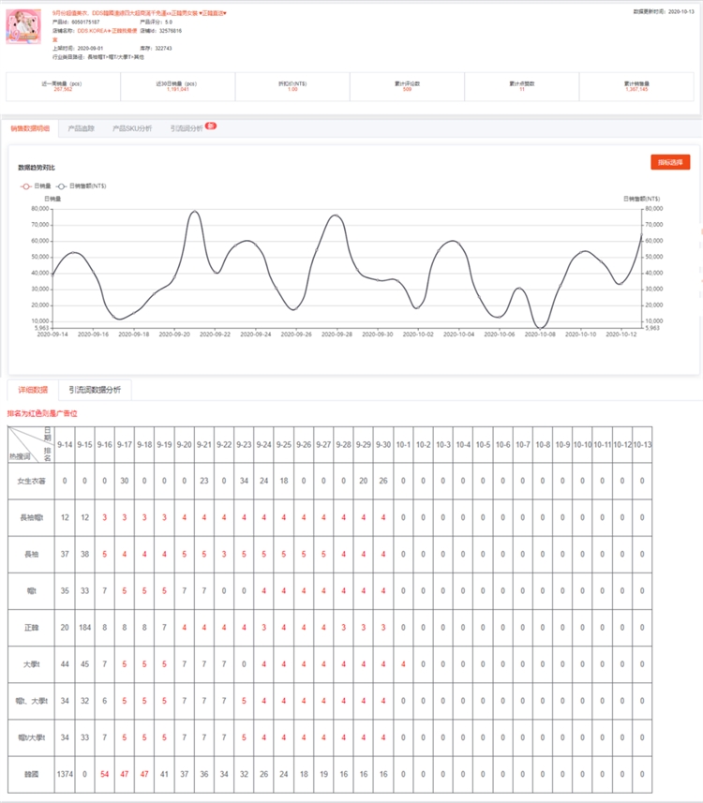The width and height of the screenshot is (703, 803).
Task: Select the 女生衣著 keyword row
Action: [x=30, y=482]
